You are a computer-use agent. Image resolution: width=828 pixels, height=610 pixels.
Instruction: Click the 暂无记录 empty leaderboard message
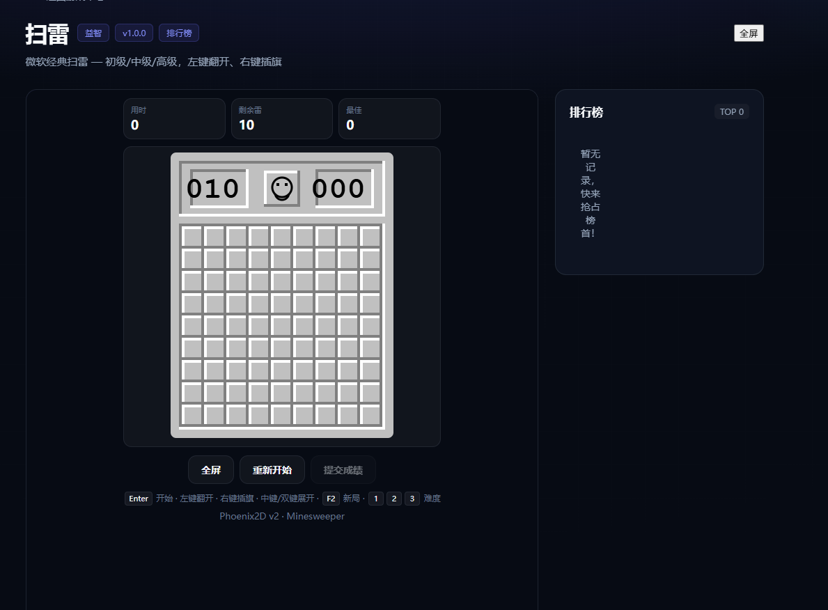[591, 194]
